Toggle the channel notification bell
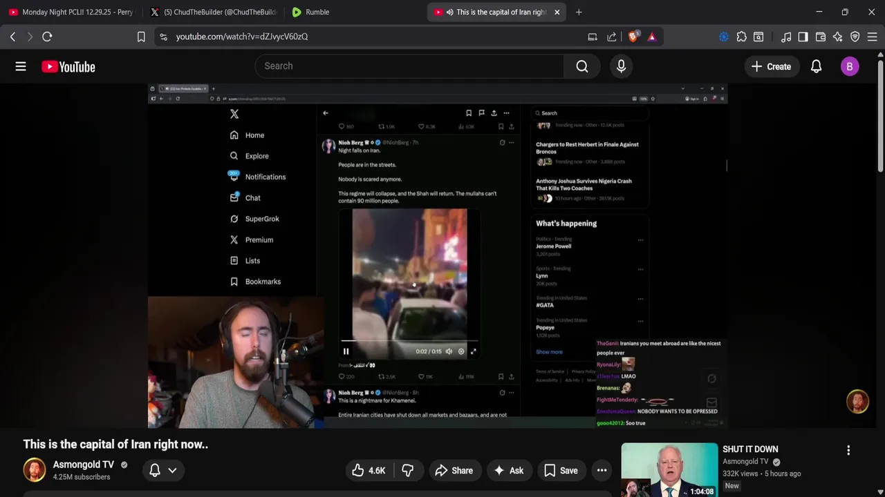The image size is (885, 497). pos(155,470)
